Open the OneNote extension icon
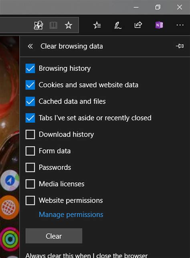 [159, 25]
